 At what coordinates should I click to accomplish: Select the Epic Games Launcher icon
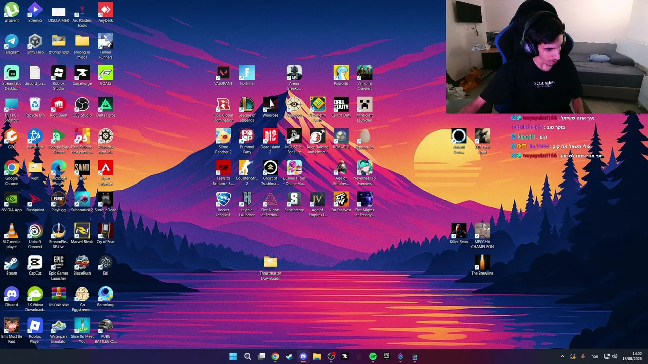coord(58,268)
